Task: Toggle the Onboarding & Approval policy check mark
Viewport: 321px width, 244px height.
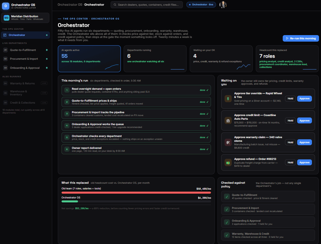Action: tap(227, 222)
